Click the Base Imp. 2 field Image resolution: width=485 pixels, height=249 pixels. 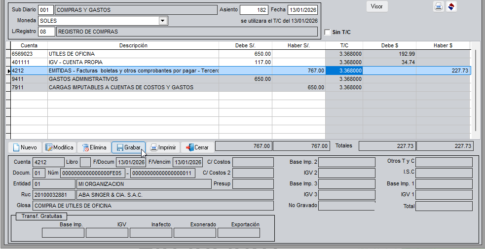[x=347, y=162]
